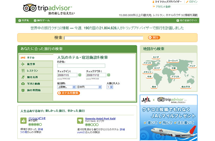Image resolution: width=215 pixels, height=141 pixels.
Task: Click the チェックイン date field 2008/11/5
Action: 67,75
